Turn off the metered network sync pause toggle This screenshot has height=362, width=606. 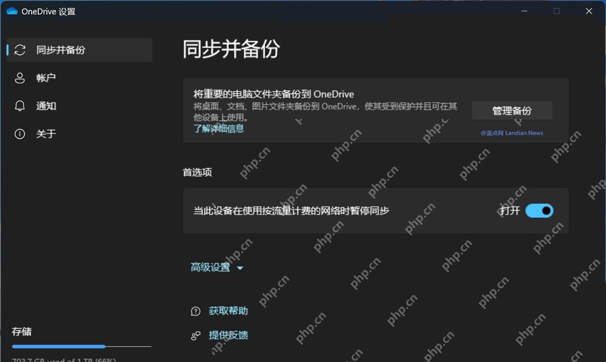point(539,210)
